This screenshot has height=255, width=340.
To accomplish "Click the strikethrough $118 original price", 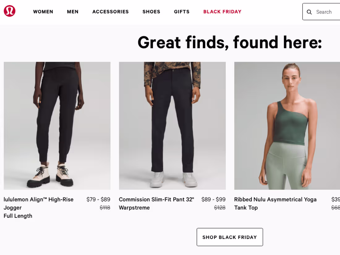I will pos(105,207).
